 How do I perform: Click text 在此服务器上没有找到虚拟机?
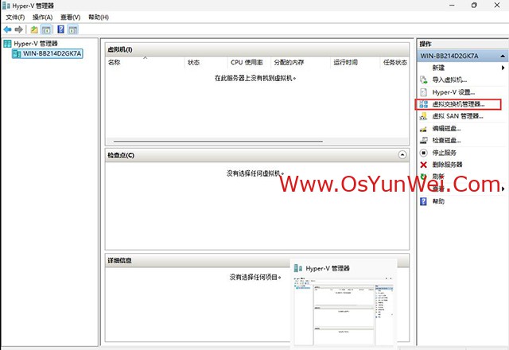click(x=255, y=78)
